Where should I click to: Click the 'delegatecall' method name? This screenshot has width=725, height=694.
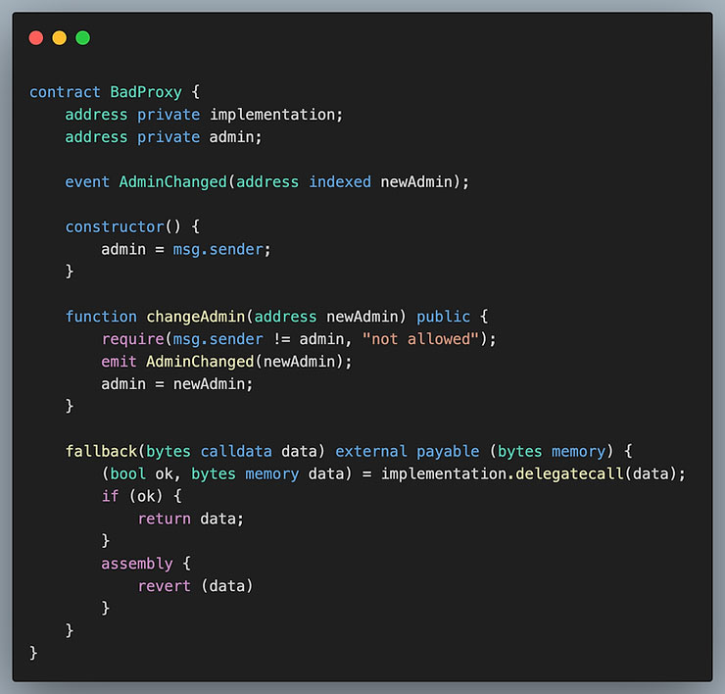569,473
